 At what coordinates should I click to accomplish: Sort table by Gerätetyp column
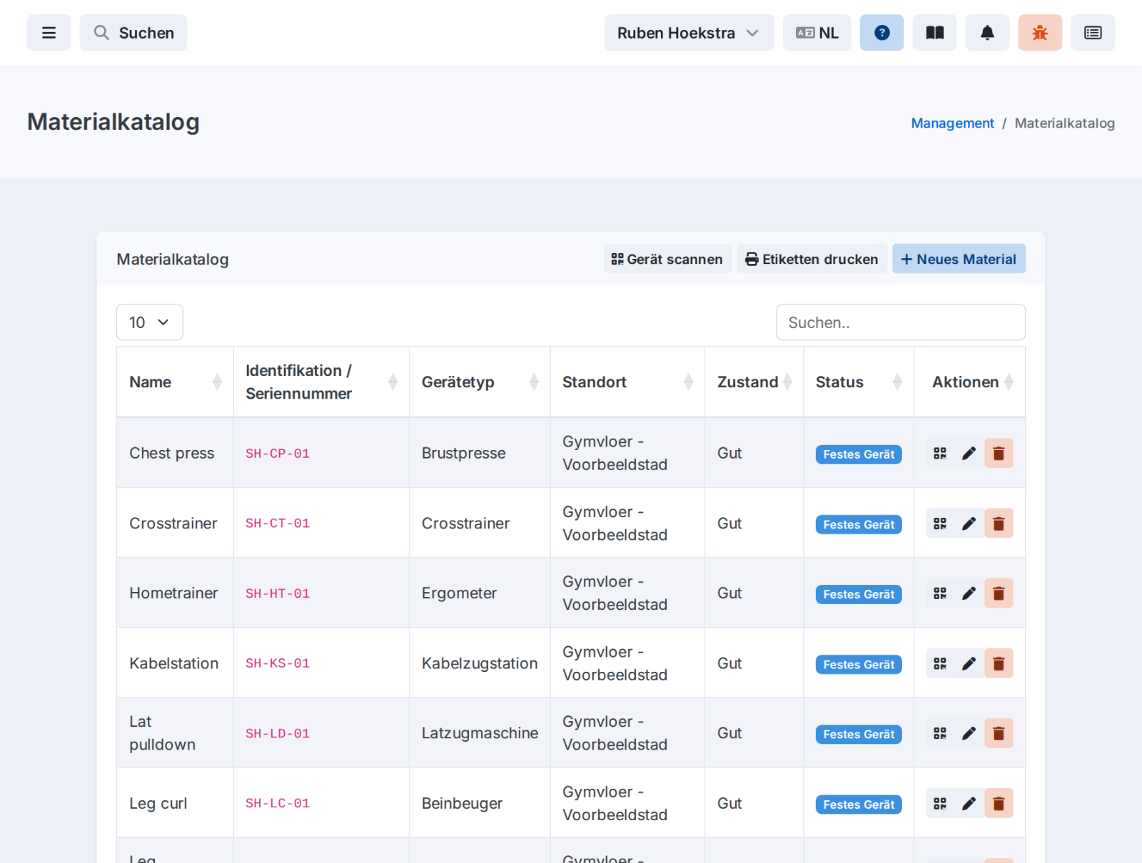click(480, 382)
